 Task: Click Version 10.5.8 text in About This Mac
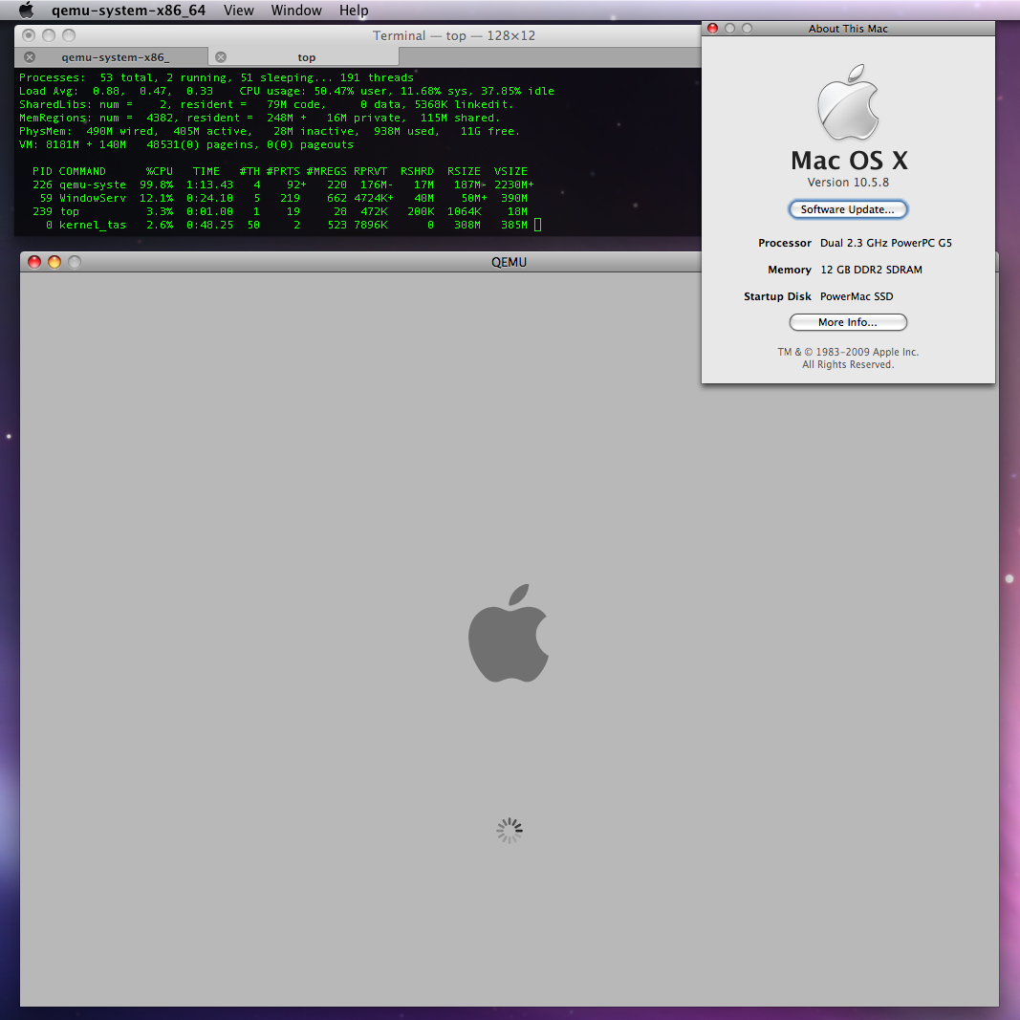tap(848, 183)
